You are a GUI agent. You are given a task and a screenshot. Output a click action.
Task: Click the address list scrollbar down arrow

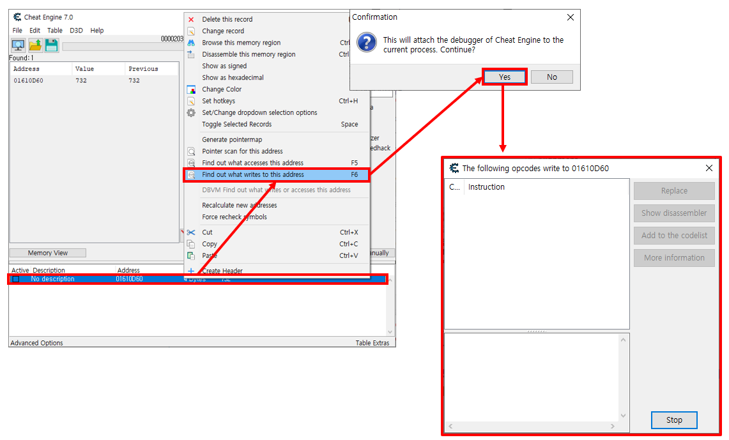390,331
